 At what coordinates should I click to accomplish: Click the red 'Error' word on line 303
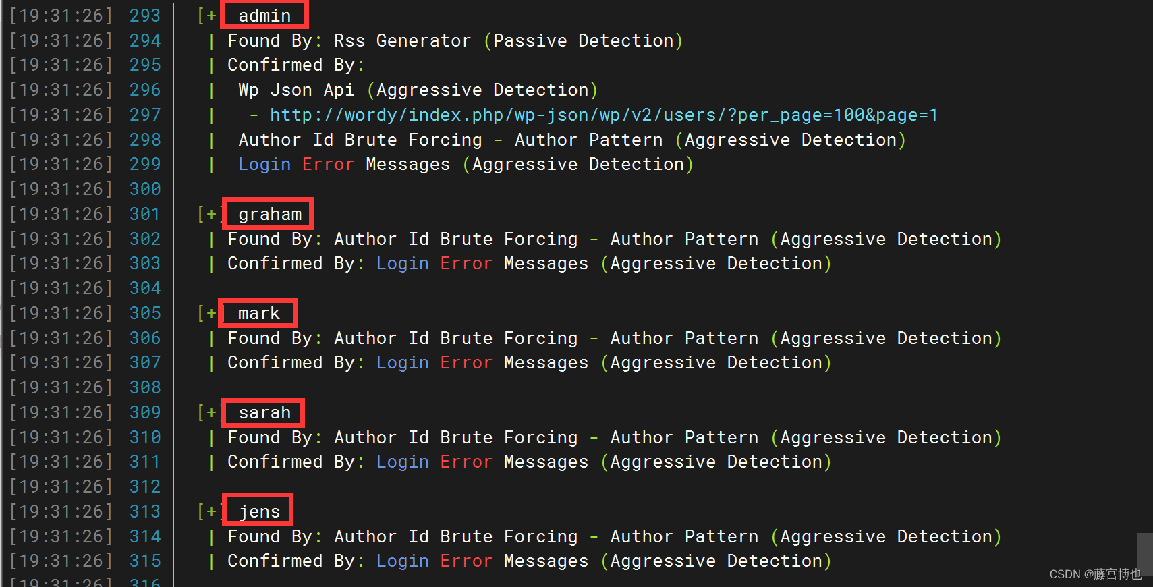click(466, 263)
